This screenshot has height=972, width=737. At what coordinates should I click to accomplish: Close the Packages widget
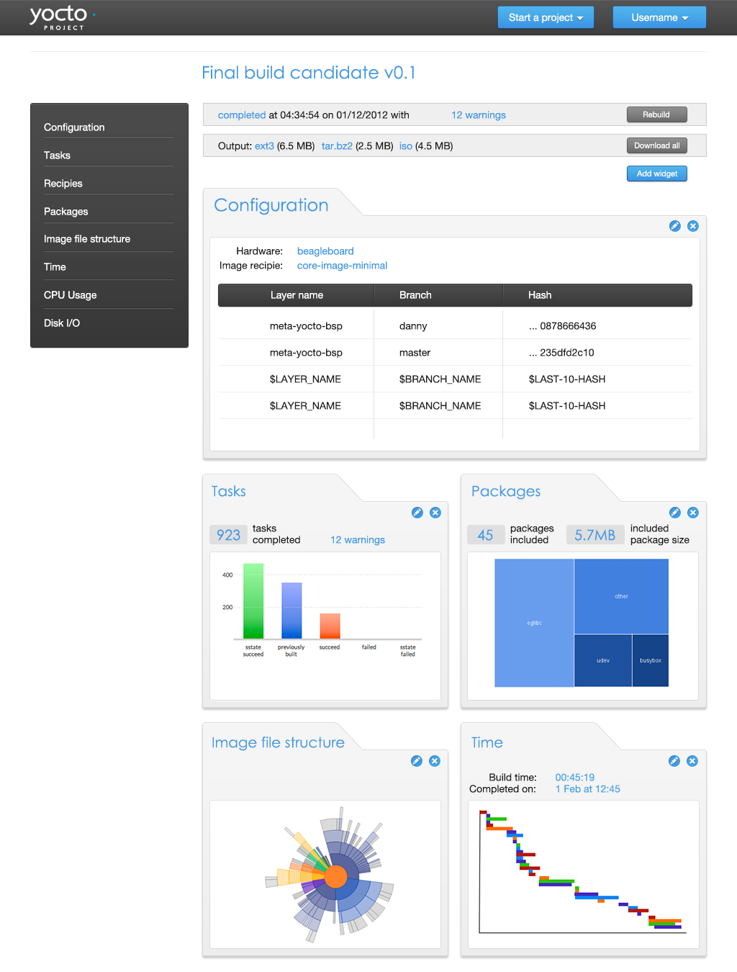coord(693,513)
